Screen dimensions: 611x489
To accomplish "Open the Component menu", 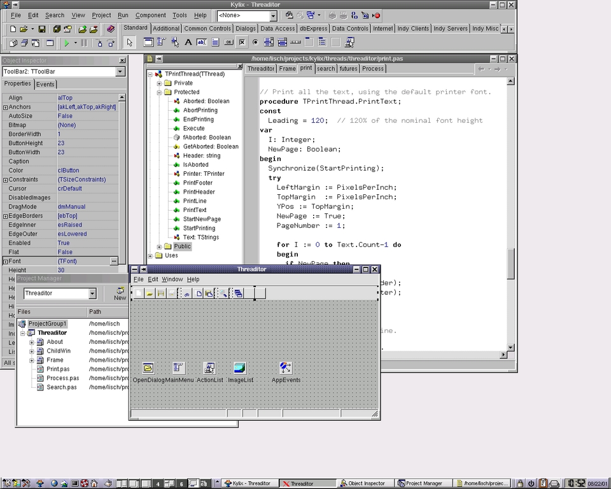I will click(151, 15).
